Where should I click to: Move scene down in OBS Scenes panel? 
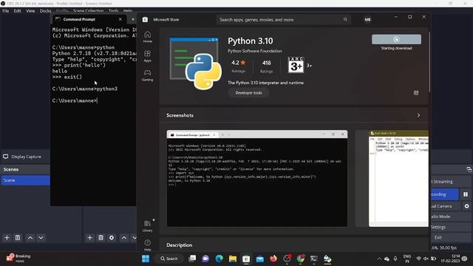[x=41, y=238]
